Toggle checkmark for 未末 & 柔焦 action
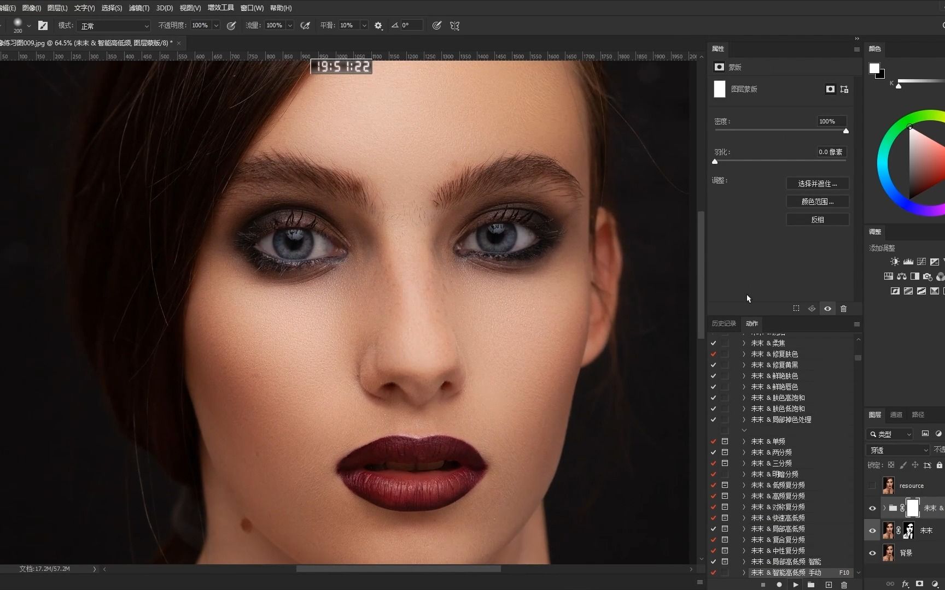 [713, 343]
